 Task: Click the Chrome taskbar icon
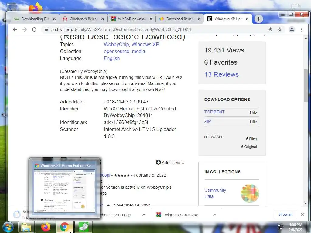64,227
